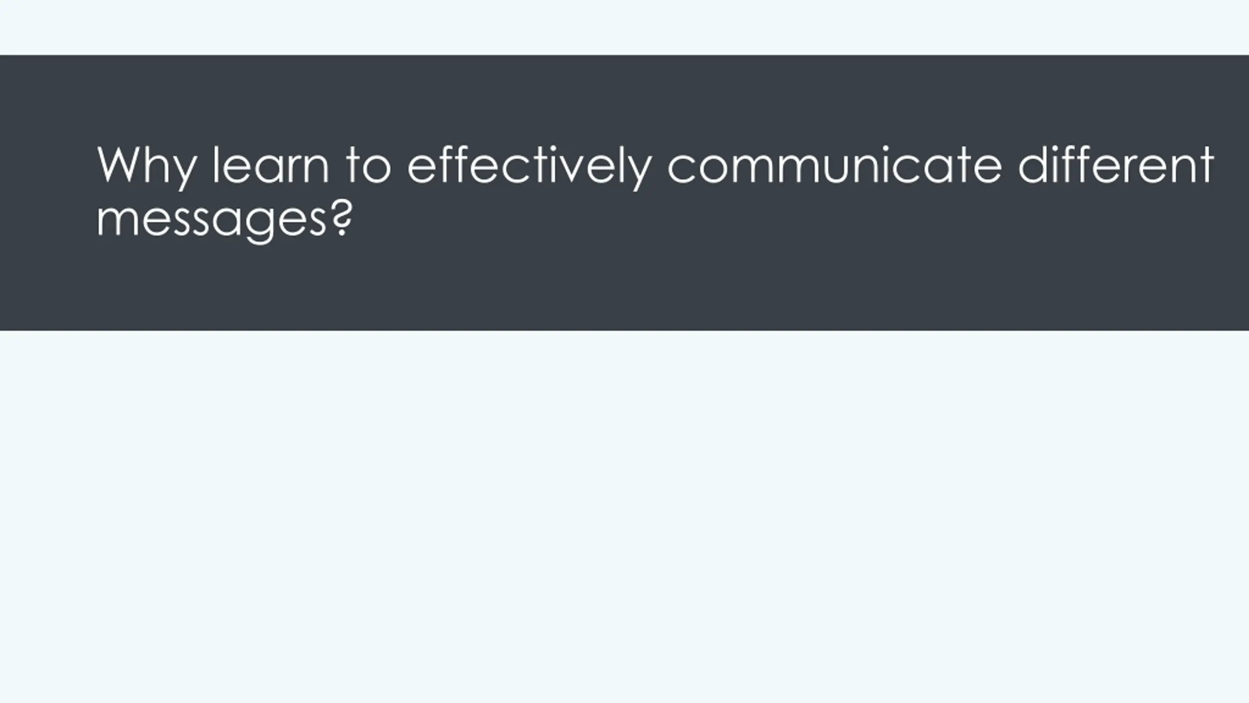Click the empty light content area below the banner
Screen dimensions: 1249x703
[x=624, y=517]
